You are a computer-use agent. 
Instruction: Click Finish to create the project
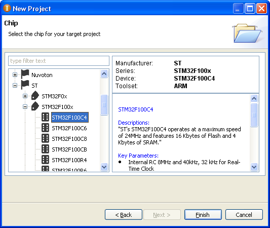(x=203, y=215)
